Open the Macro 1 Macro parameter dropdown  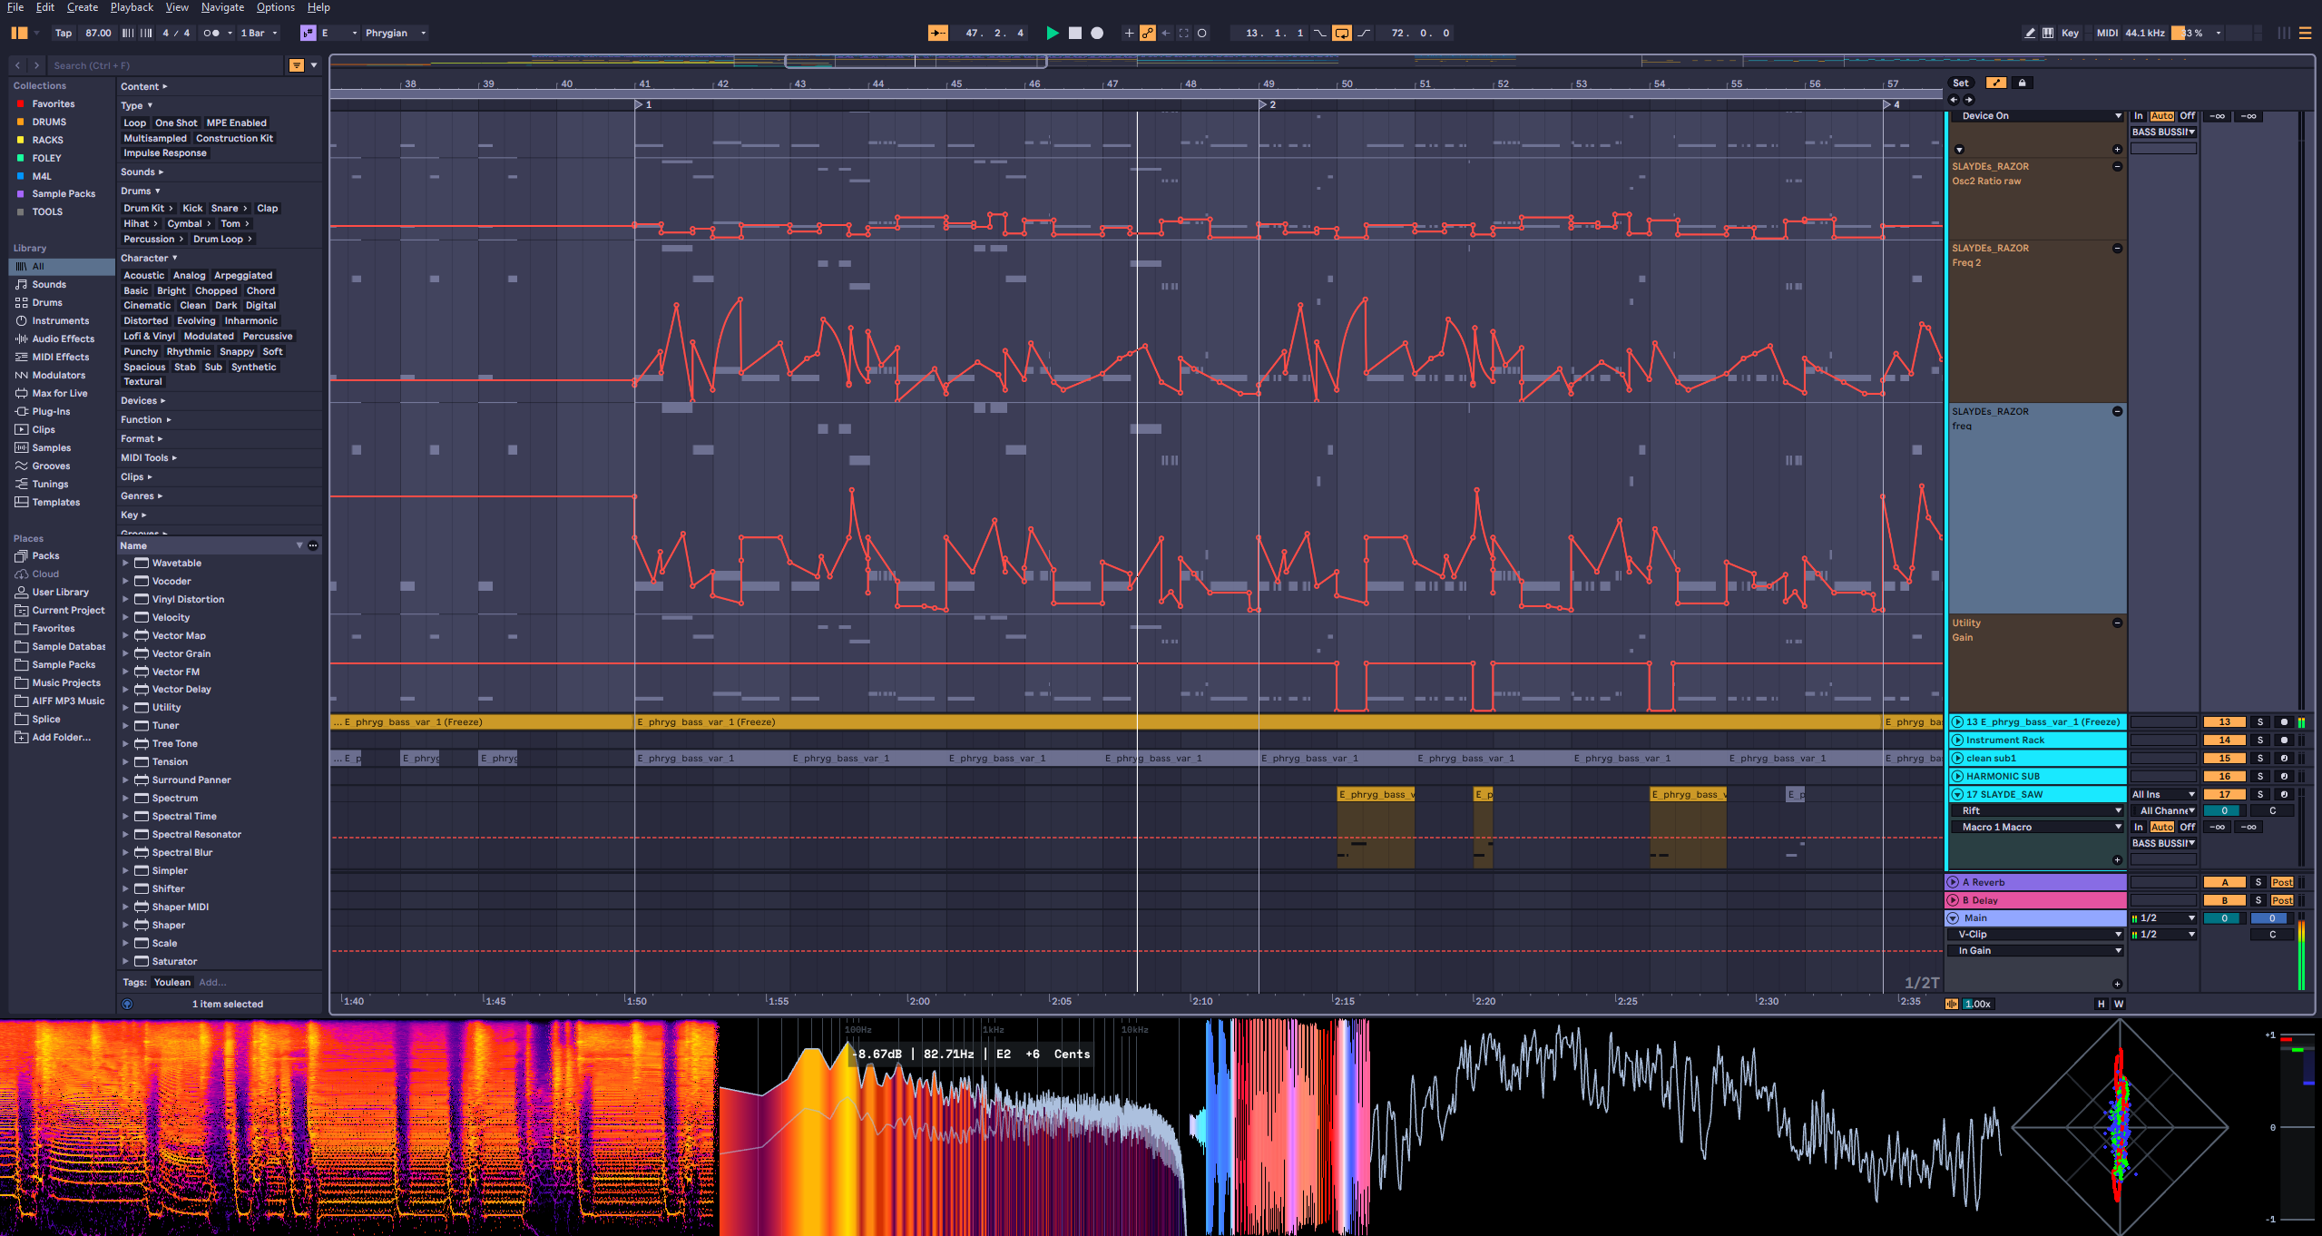[x=2037, y=827]
